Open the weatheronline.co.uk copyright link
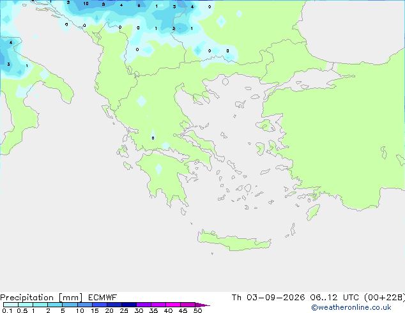The height and width of the screenshot is (313, 405). 351,307
